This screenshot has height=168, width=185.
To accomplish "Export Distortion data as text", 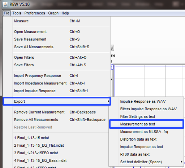I will point(146,139).
